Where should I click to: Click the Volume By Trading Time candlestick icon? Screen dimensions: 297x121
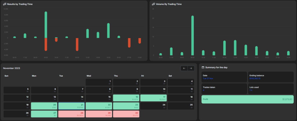point(153,4)
